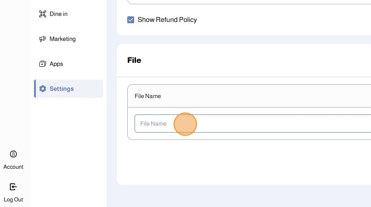Open the Apps section label
This screenshot has width=371, height=207.
click(57, 64)
